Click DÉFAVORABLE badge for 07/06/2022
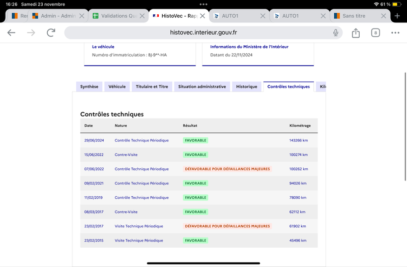 (x=227, y=169)
